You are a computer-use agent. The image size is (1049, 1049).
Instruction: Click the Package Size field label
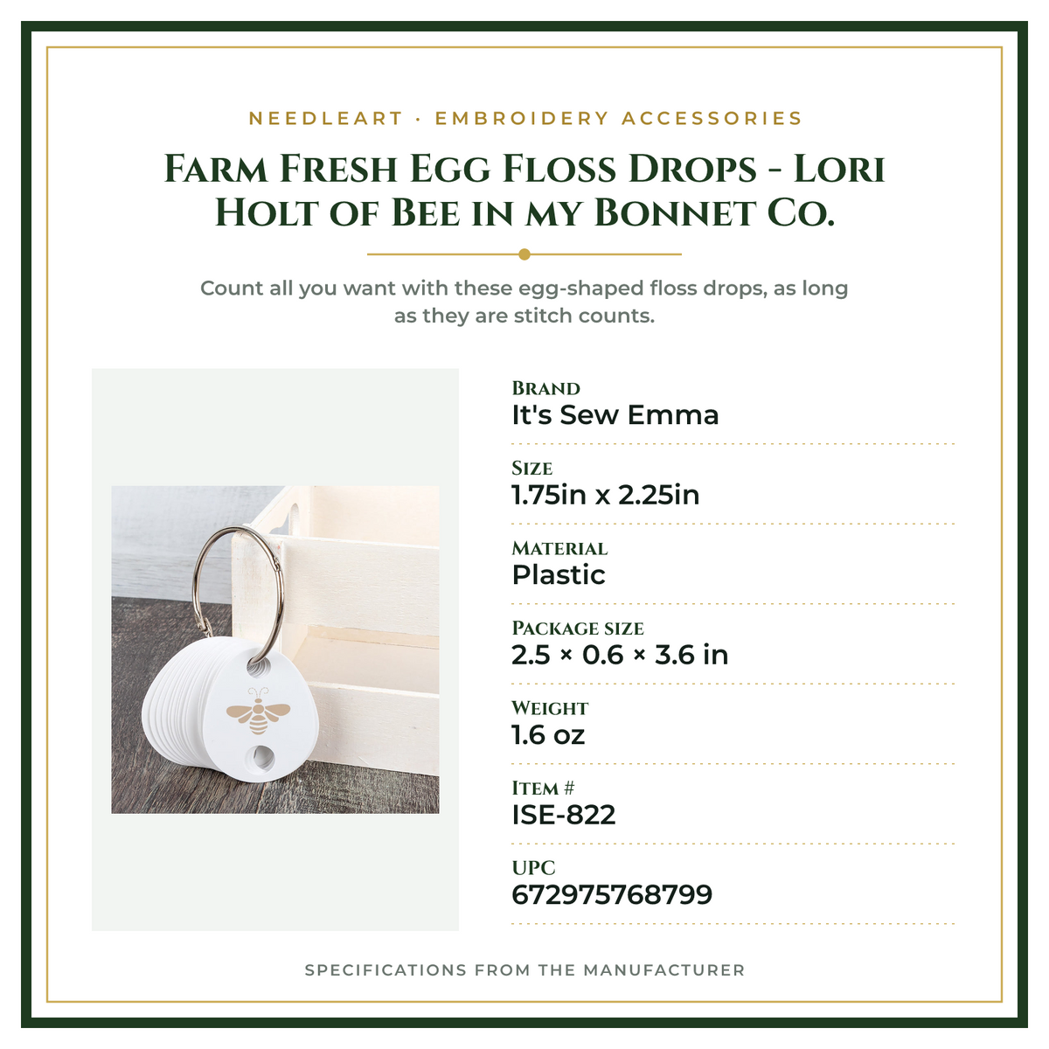pyautogui.click(x=578, y=629)
